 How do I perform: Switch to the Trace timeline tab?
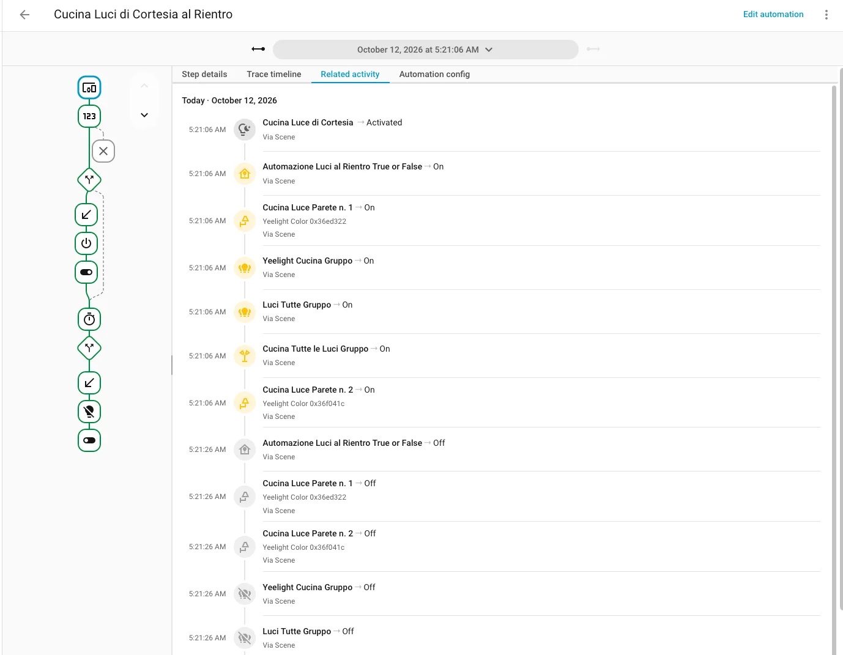pos(274,74)
